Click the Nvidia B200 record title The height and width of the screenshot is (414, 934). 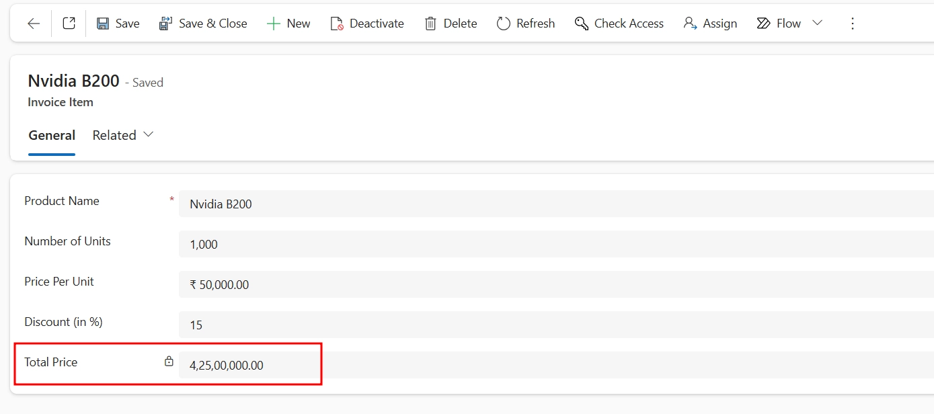click(73, 81)
